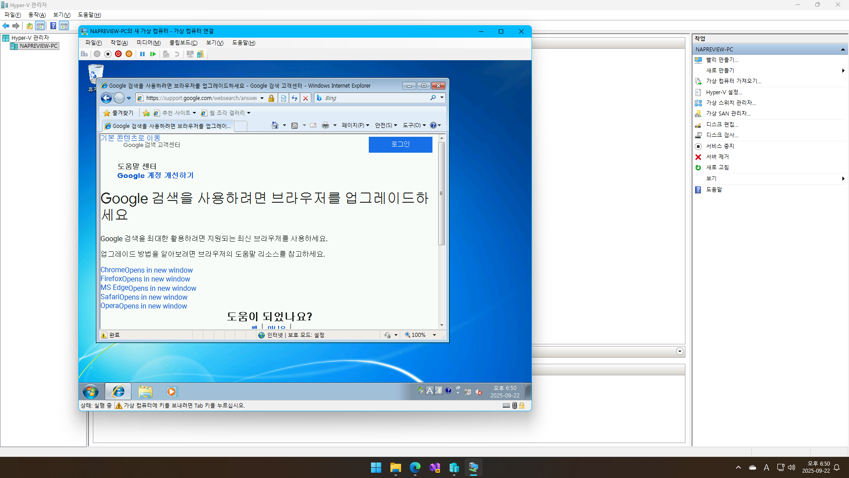
Task: Click the enhanced session icon in VM toolbar
Action: pos(190,54)
